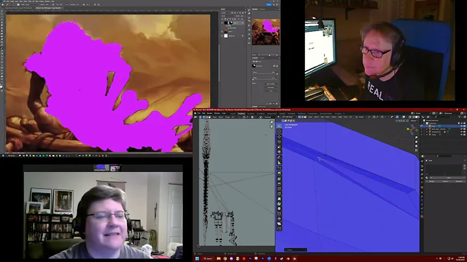Image resolution: width=467 pixels, height=262 pixels.
Task: Activate the 3D Cursor tool in Blender
Action: (279, 131)
